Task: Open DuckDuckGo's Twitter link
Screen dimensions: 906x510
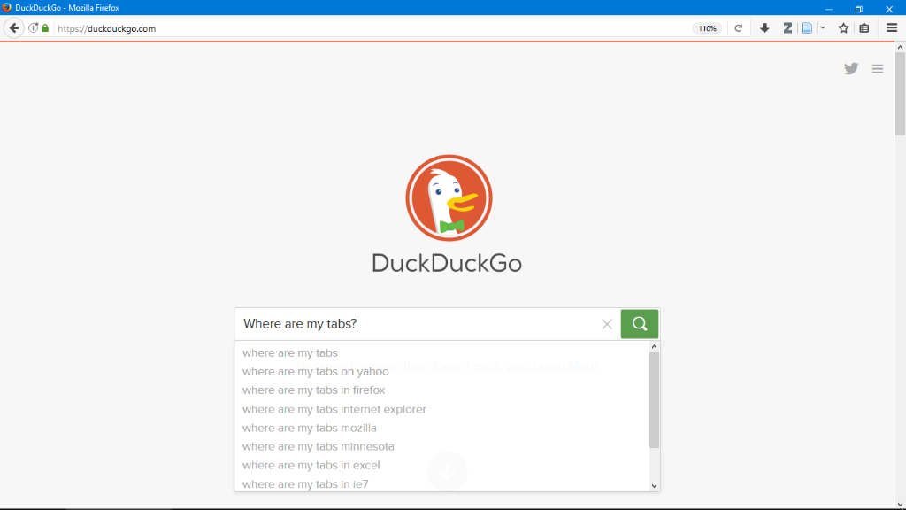Action: point(851,69)
